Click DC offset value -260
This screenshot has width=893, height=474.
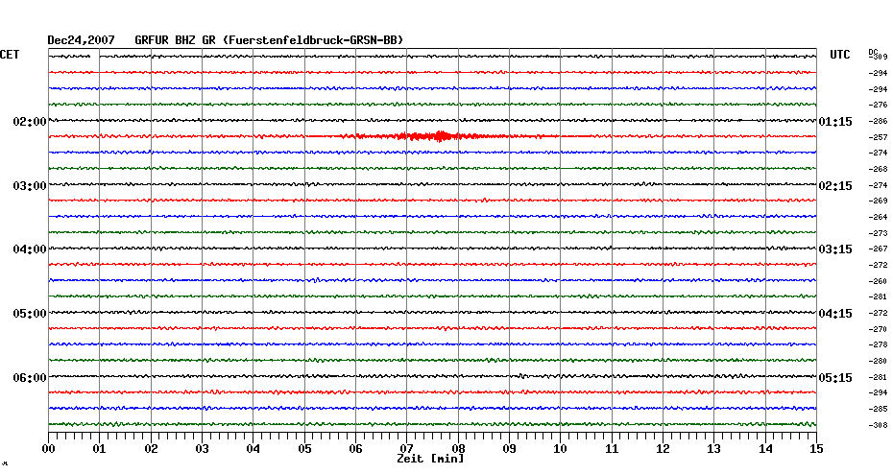coord(879,281)
